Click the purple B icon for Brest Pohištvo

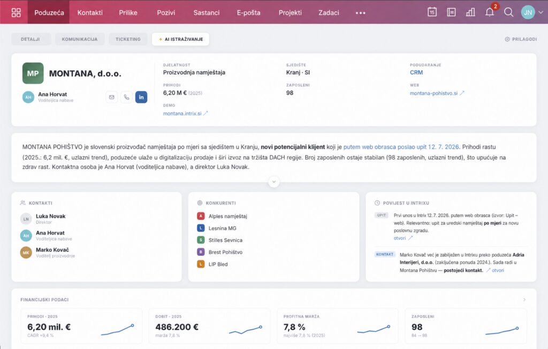pyautogui.click(x=201, y=252)
